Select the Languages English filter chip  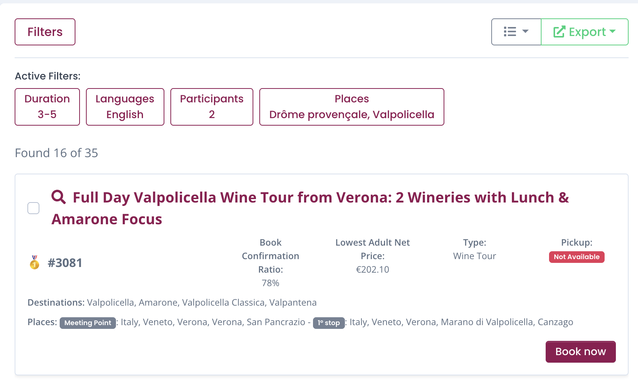pyautogui.click(x=125, y=107)
